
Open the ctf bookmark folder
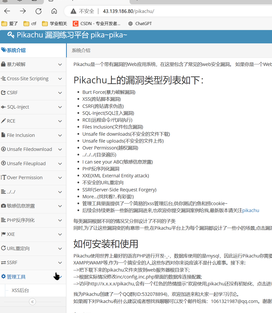[x=30, y=24]
